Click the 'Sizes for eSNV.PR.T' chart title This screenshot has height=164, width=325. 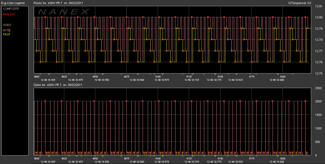click(58, 85)
